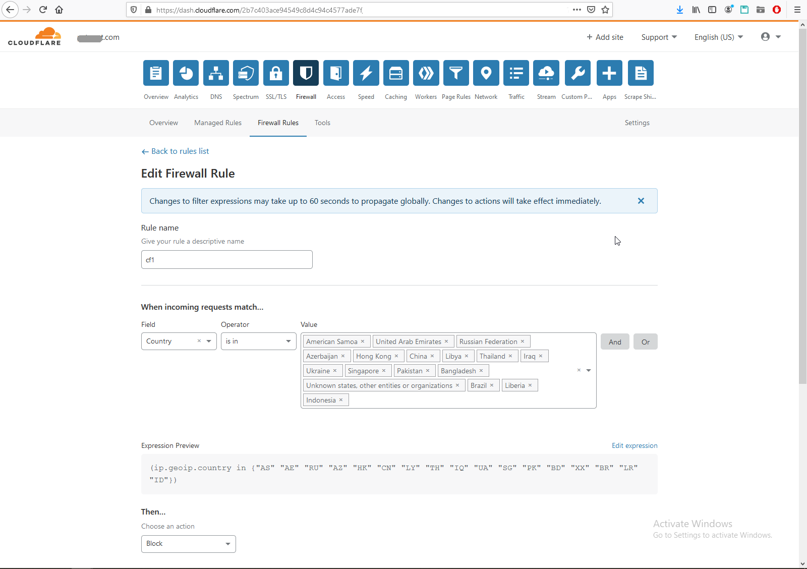Open the DNS network icon
Image resolution: width=807 pixels, height=569 pixels.
coord(216,73)
